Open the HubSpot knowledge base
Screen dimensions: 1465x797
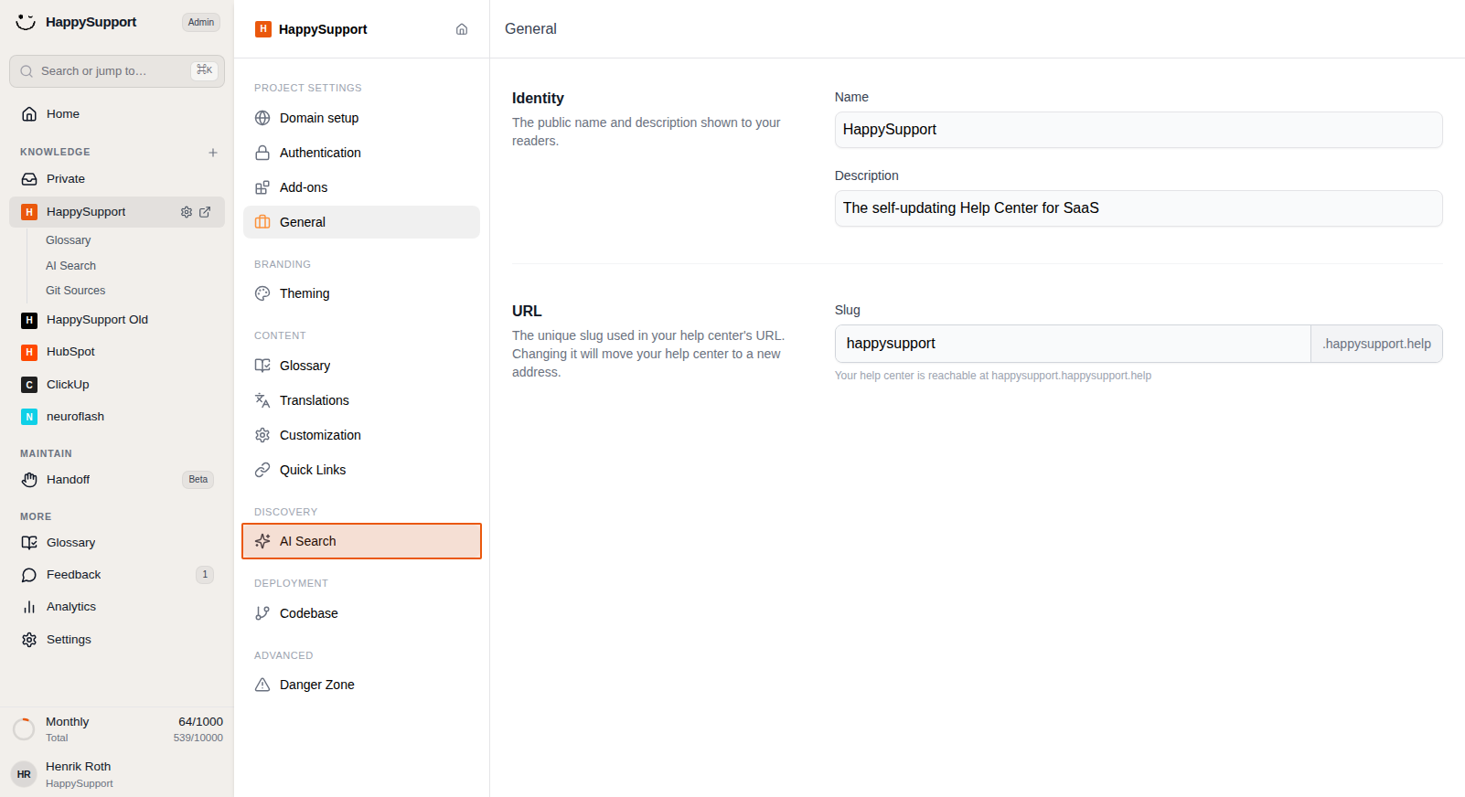[x=117, y=352]
